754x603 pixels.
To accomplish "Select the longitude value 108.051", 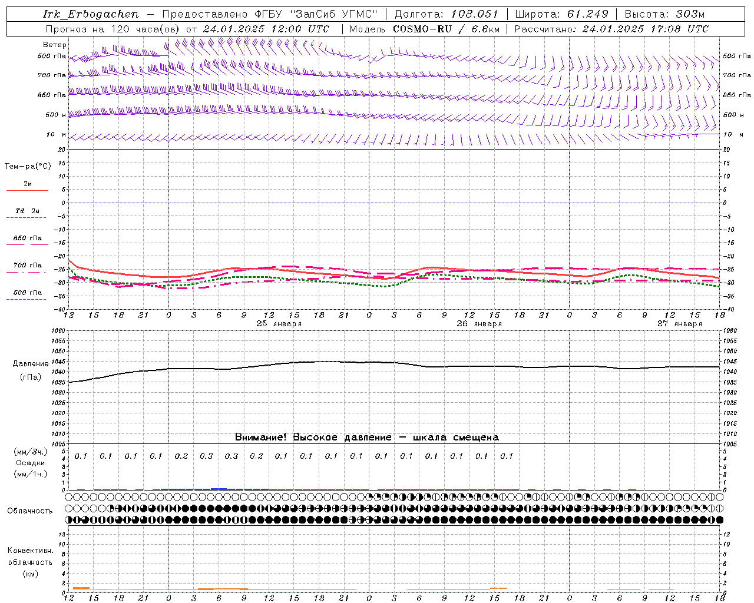I will click(475, 14).
